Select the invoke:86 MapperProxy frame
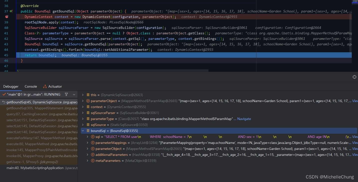This screenshot has width=358, height=182. tap(39, 156)
